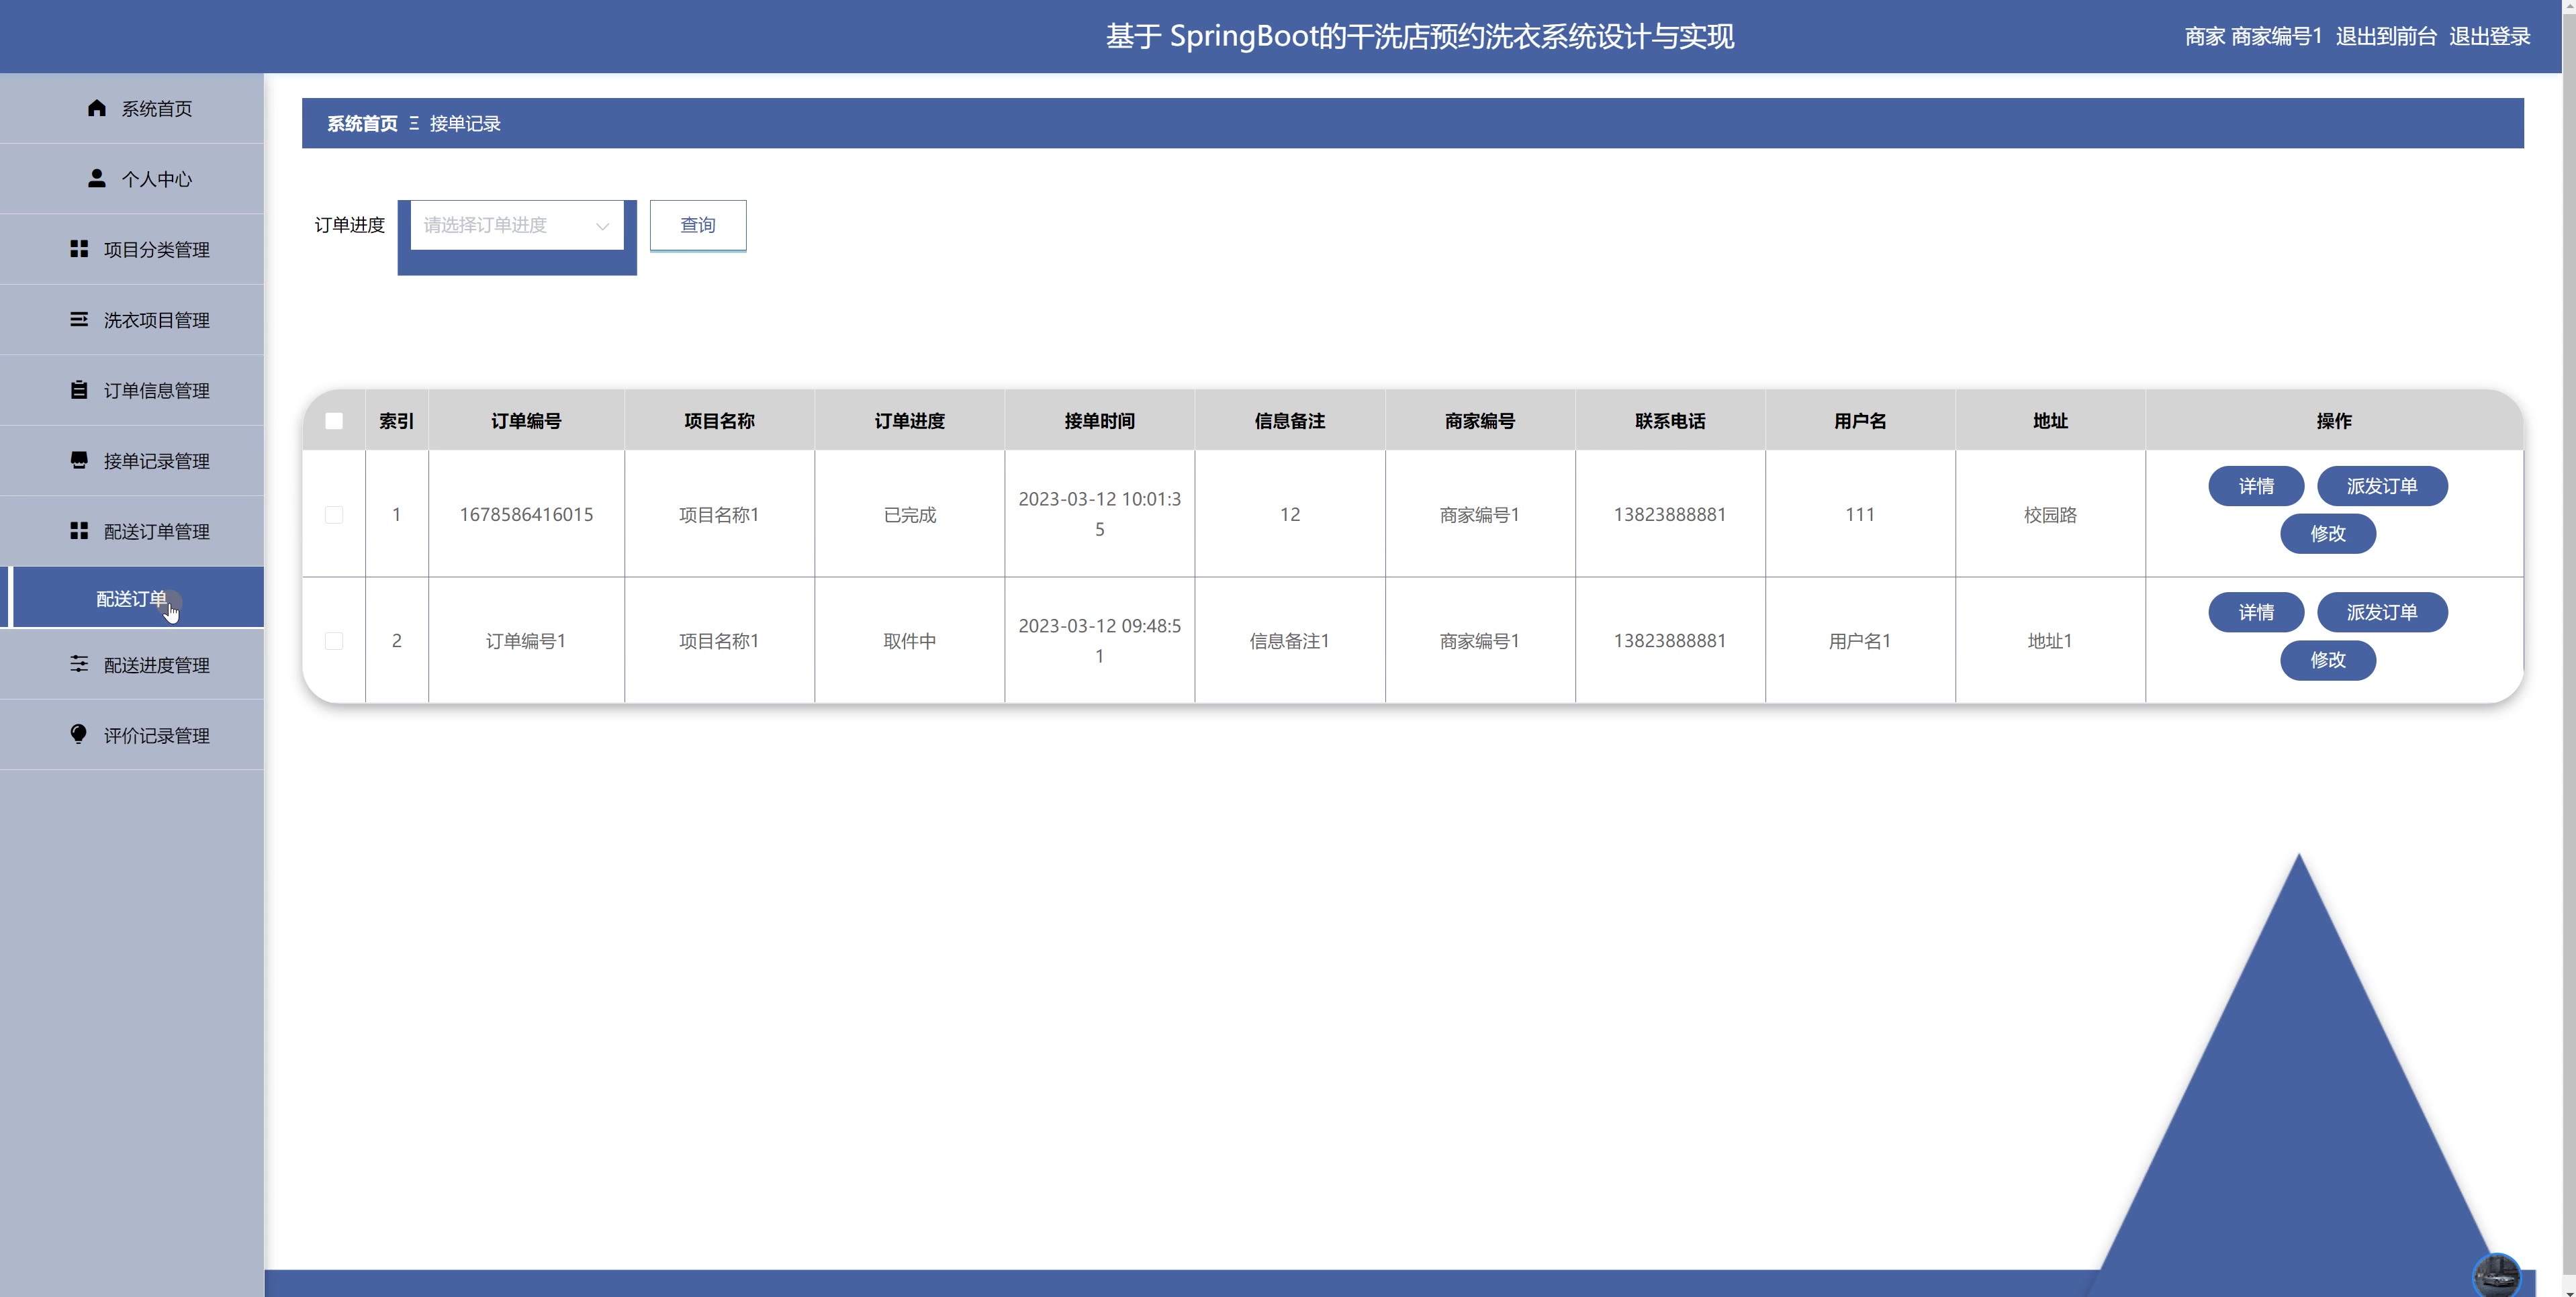The image size is (2576, 1297).
Task: Collapse the 配送订单管理 sidebar menu
Action: 156,531
